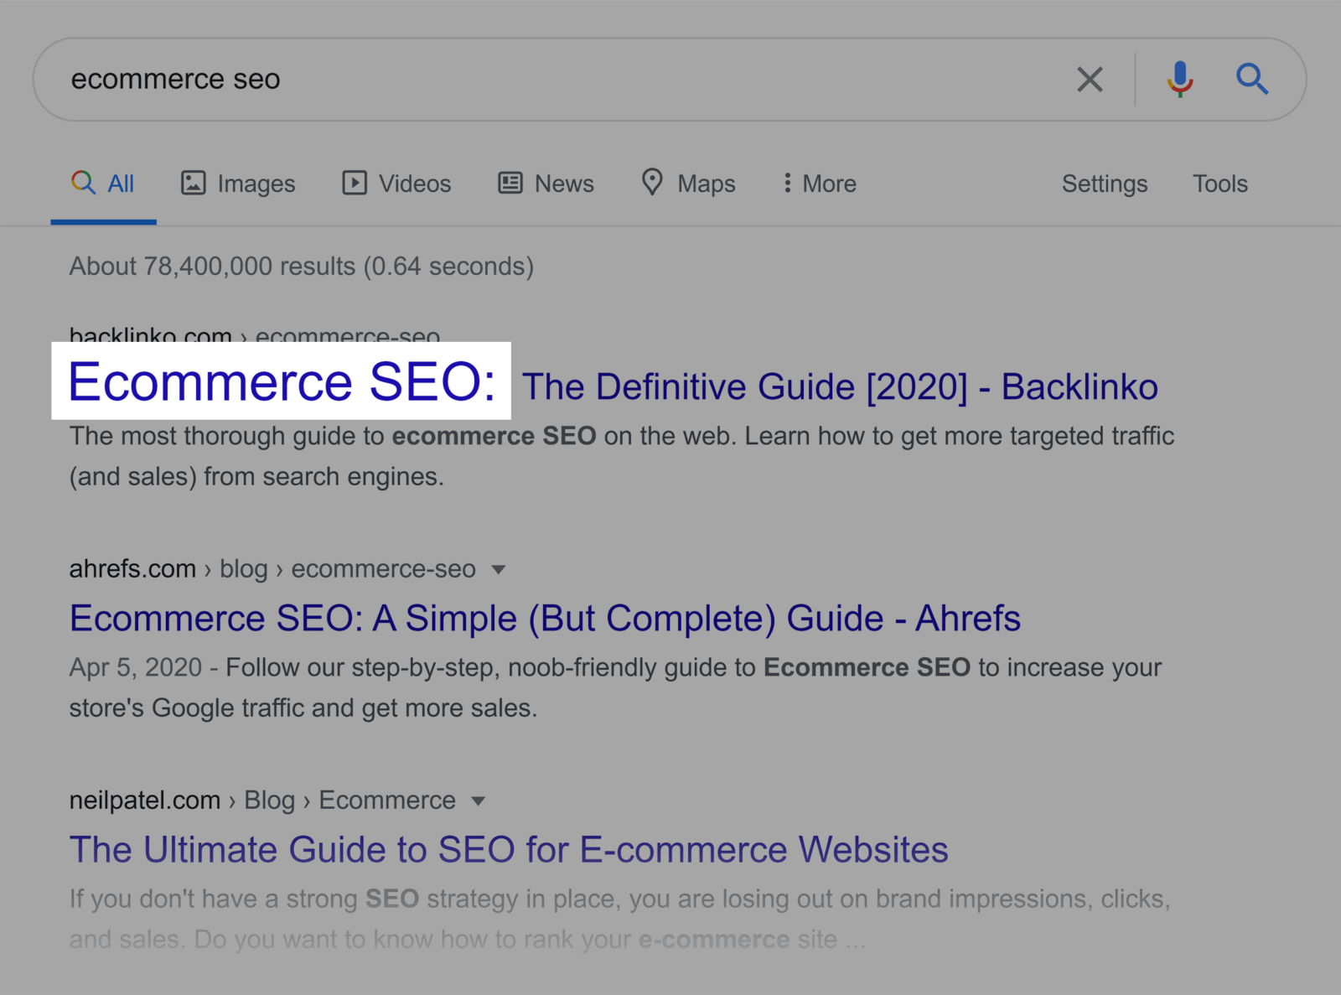
Task: Click the magnifying glass search icon
Action: [1252, 80]
